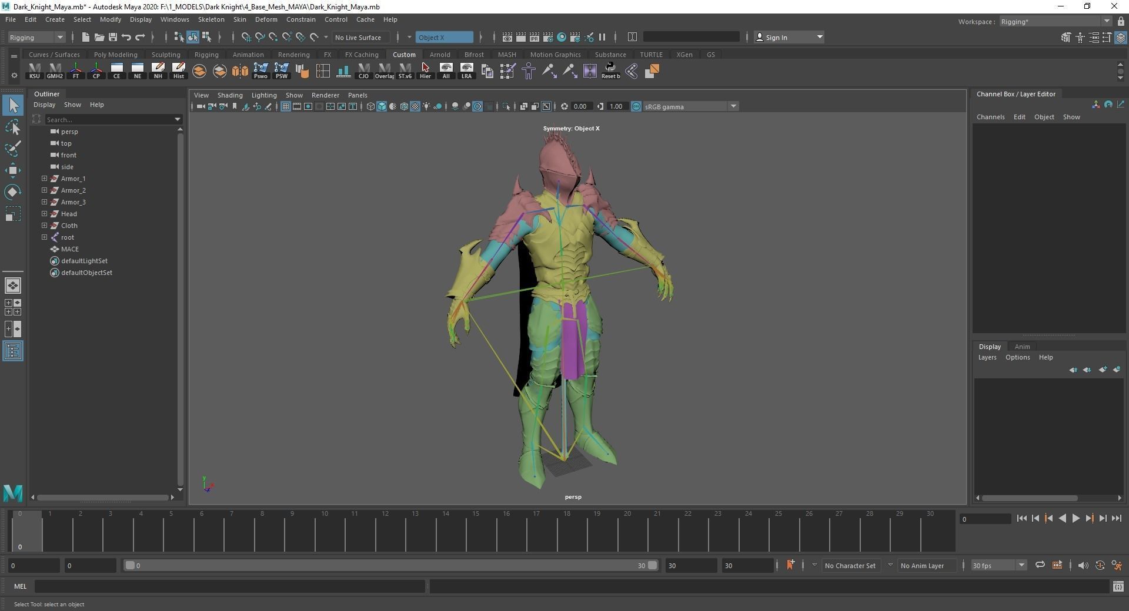
Task: Open the sRGB gamma dropdown
Action: 691,106
